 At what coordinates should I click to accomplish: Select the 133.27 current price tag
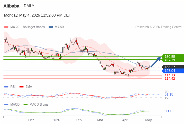click(x=173, y=67)
